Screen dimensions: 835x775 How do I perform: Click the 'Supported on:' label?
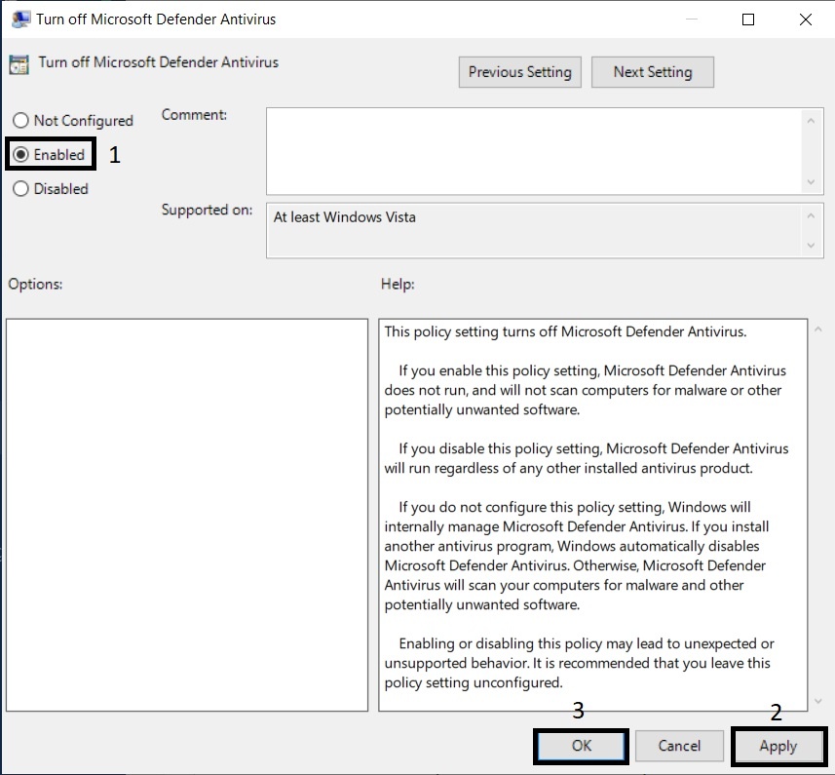207,210
